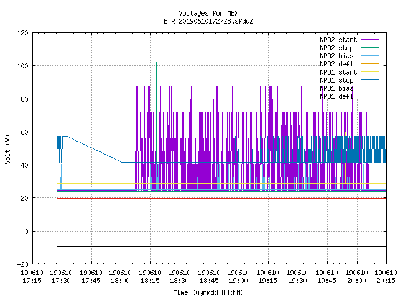This screenshot has height=298, width=398.
Task: Click the x-axis tick label 17:45
Action: click(91, 281)
